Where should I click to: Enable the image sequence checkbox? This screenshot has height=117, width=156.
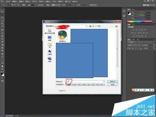(x=58, y=91)
